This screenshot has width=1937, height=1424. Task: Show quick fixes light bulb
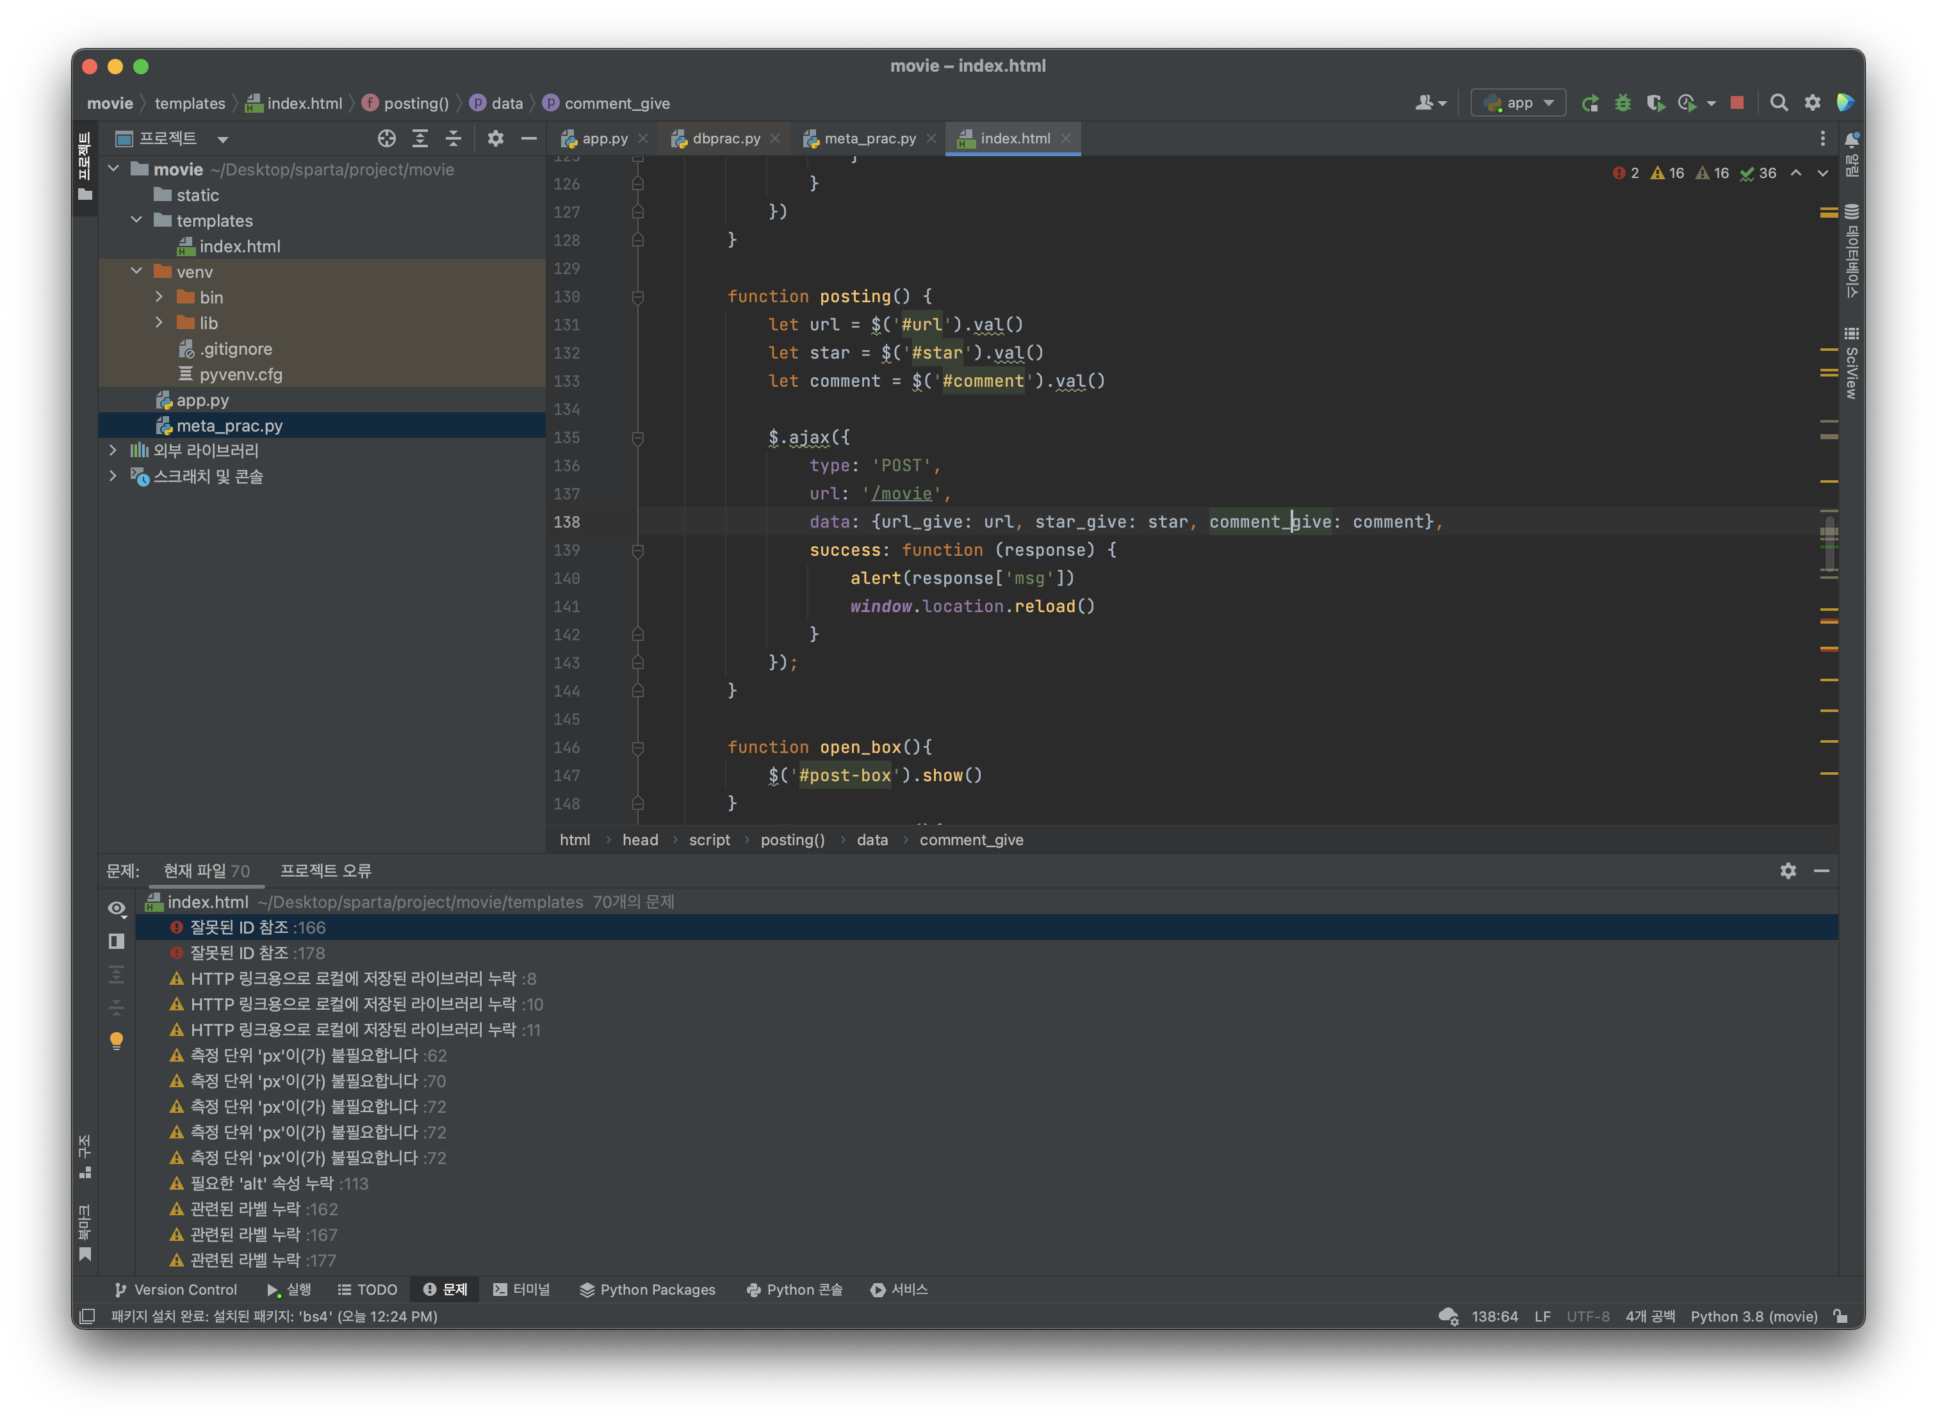coord(117,1040)
